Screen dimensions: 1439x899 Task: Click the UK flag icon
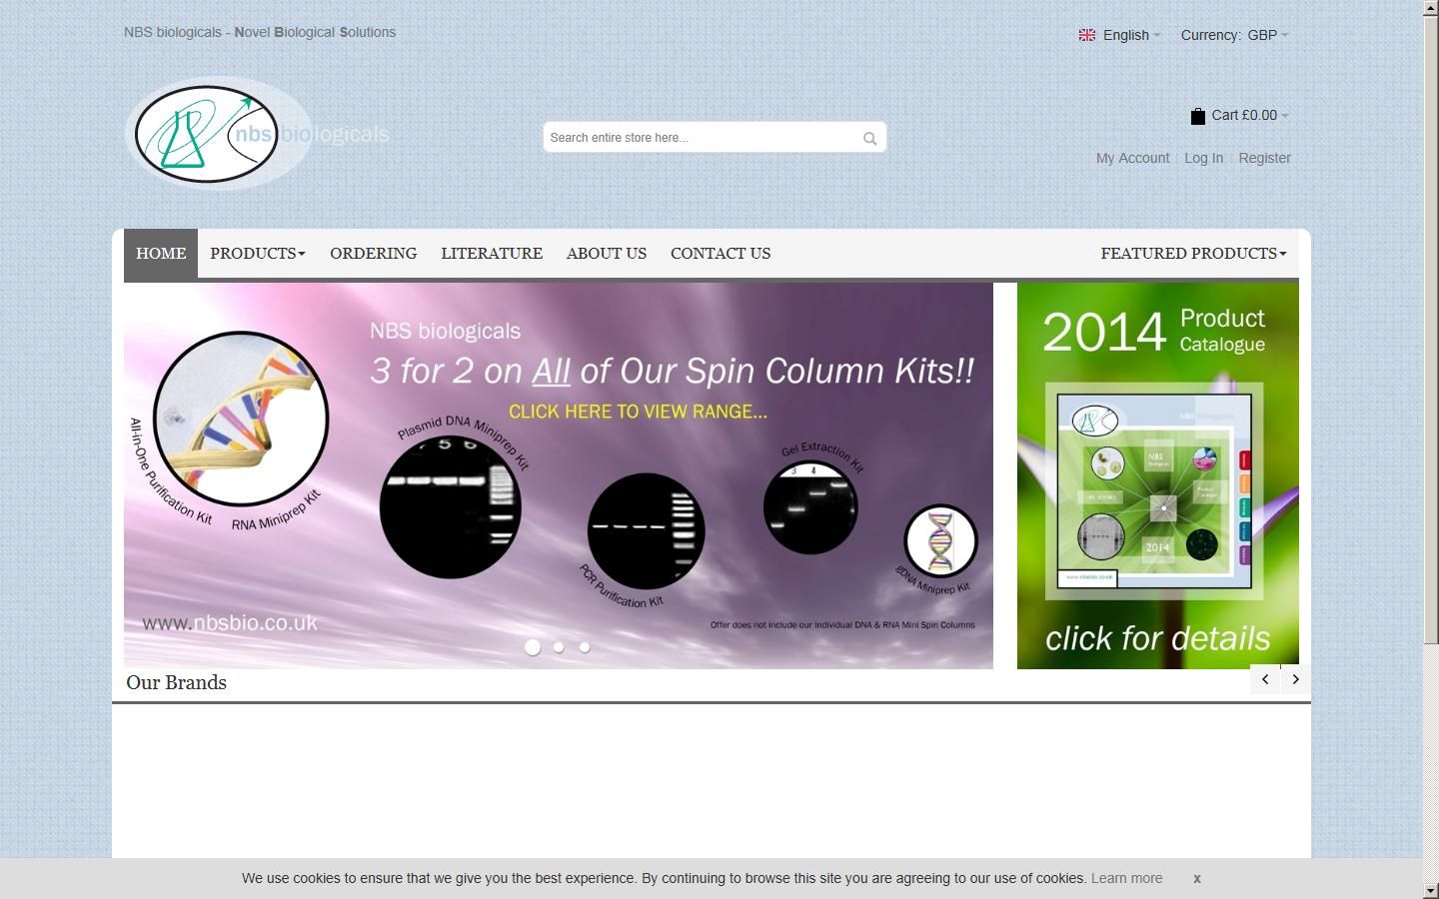(x=1086, y=35)
